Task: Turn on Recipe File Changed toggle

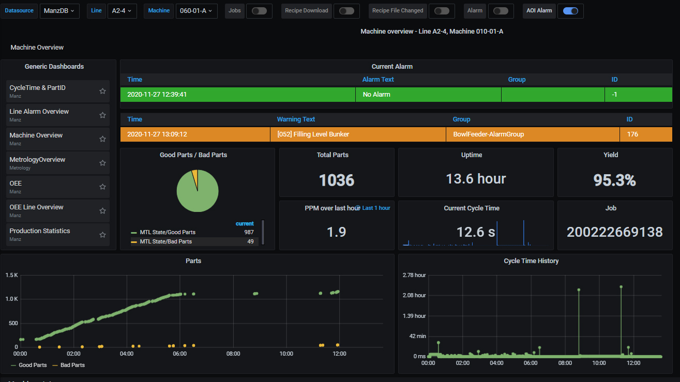Action: point(442,11)
